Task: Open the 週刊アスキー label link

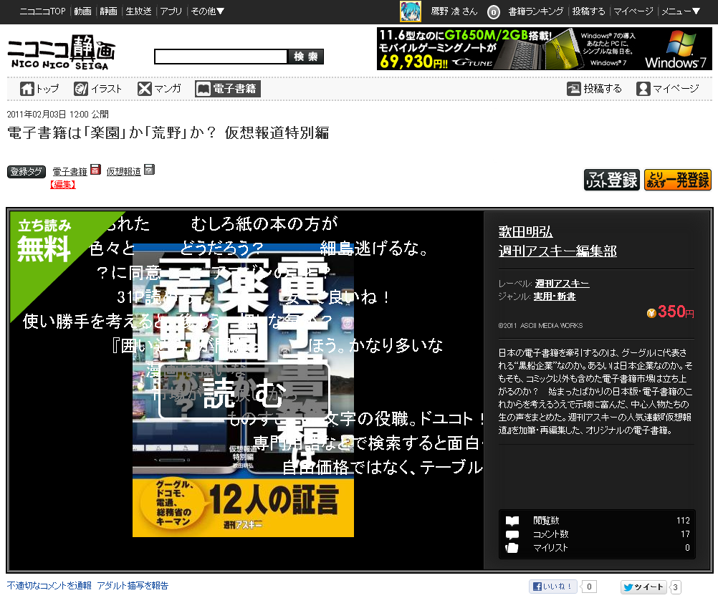Action: point(563,284)
